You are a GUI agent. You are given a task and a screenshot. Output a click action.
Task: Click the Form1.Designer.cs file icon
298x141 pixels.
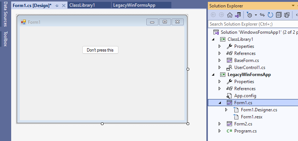click(x=236, y=110)
